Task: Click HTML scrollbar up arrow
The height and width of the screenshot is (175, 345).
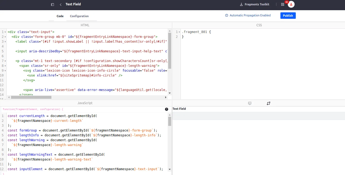Action: point(170,31)
